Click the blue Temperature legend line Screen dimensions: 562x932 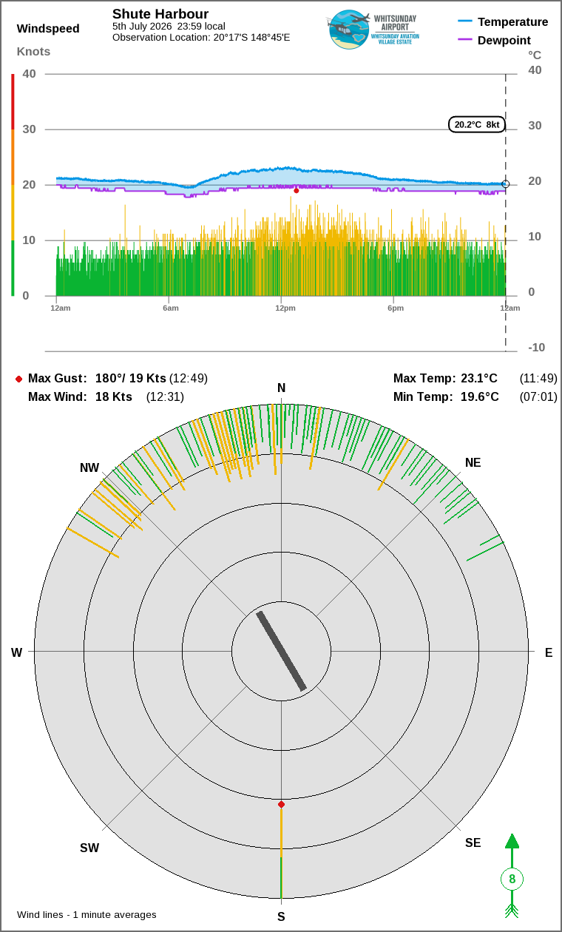(465, 21)
